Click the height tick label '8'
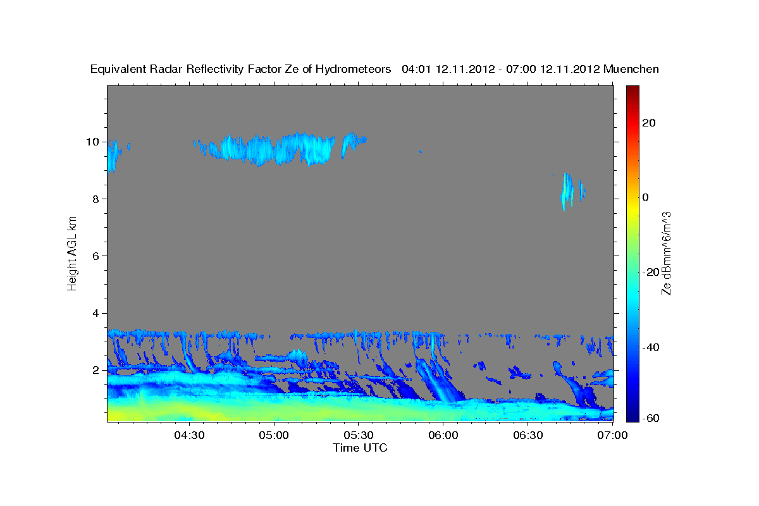Viewport: 759px width, 506px height. [96, 199]
